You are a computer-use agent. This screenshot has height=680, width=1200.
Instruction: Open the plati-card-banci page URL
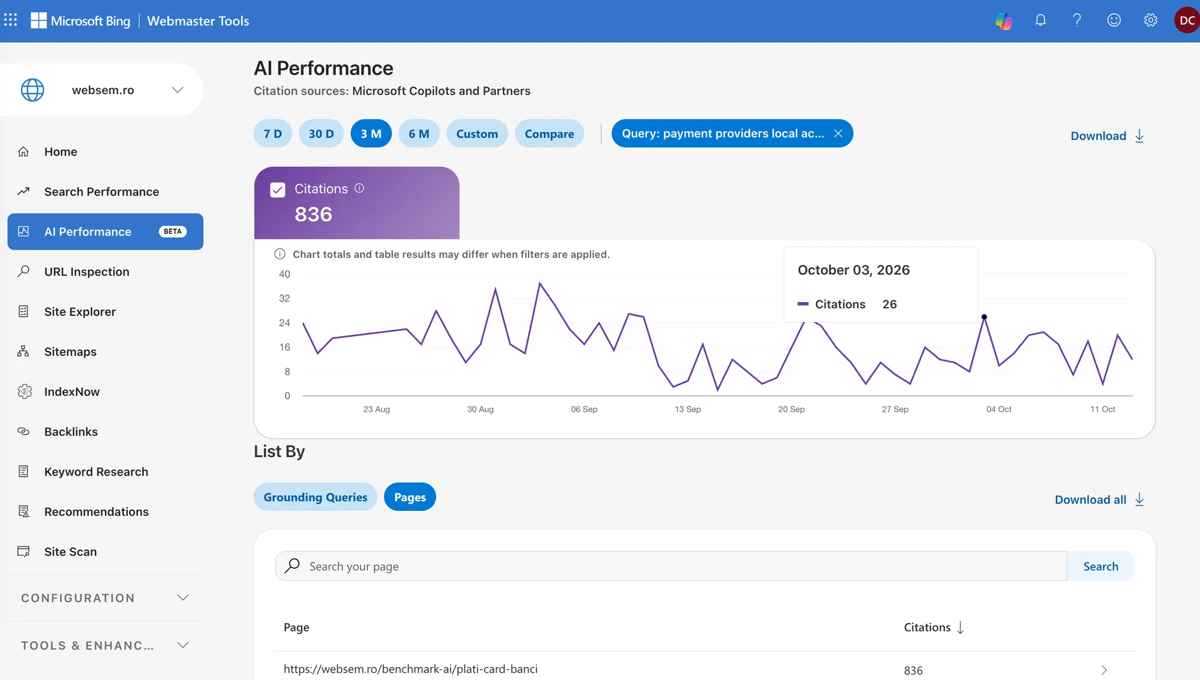click(410, 669)
